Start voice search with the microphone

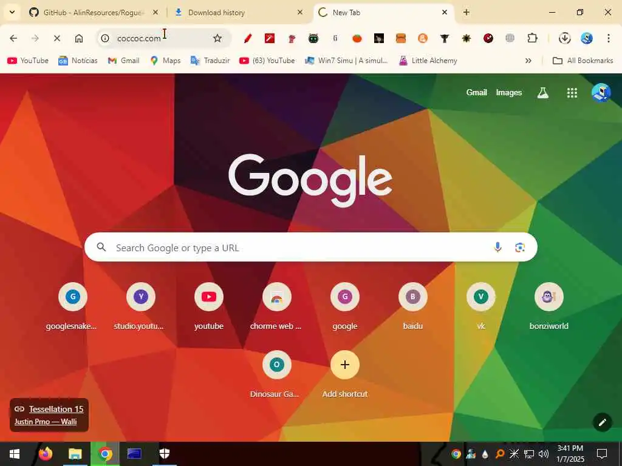(x=497, y=248)
